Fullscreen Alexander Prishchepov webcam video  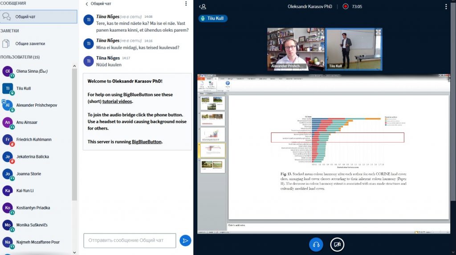click(321, 32)
